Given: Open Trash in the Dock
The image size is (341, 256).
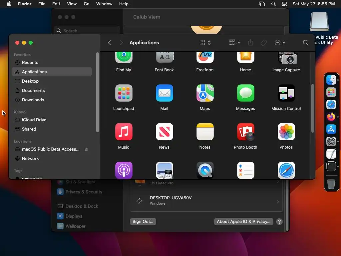Looking at the screenshot, I should 331,184.
